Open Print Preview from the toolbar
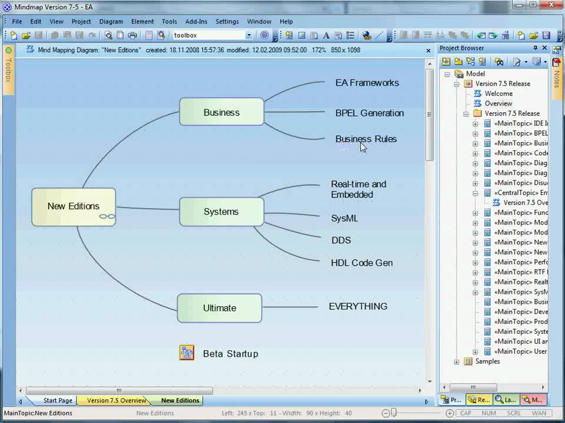The width and height of the screenshot is (565, 423). (x=108, y=35)
